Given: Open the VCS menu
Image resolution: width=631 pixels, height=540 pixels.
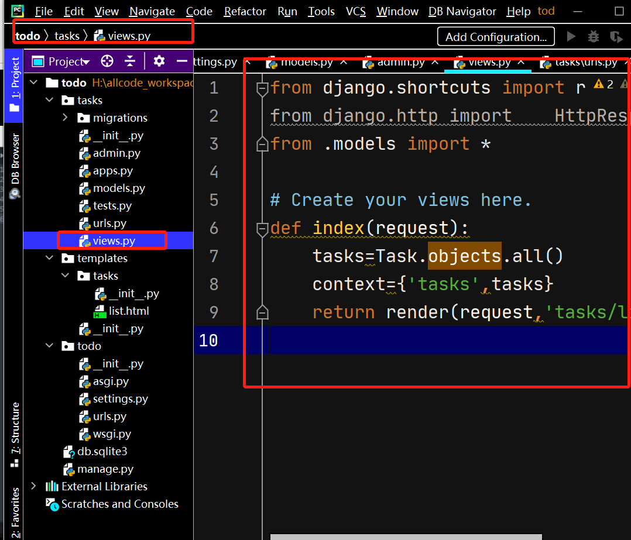Looking at the screenshot, I should pos(356,11).
